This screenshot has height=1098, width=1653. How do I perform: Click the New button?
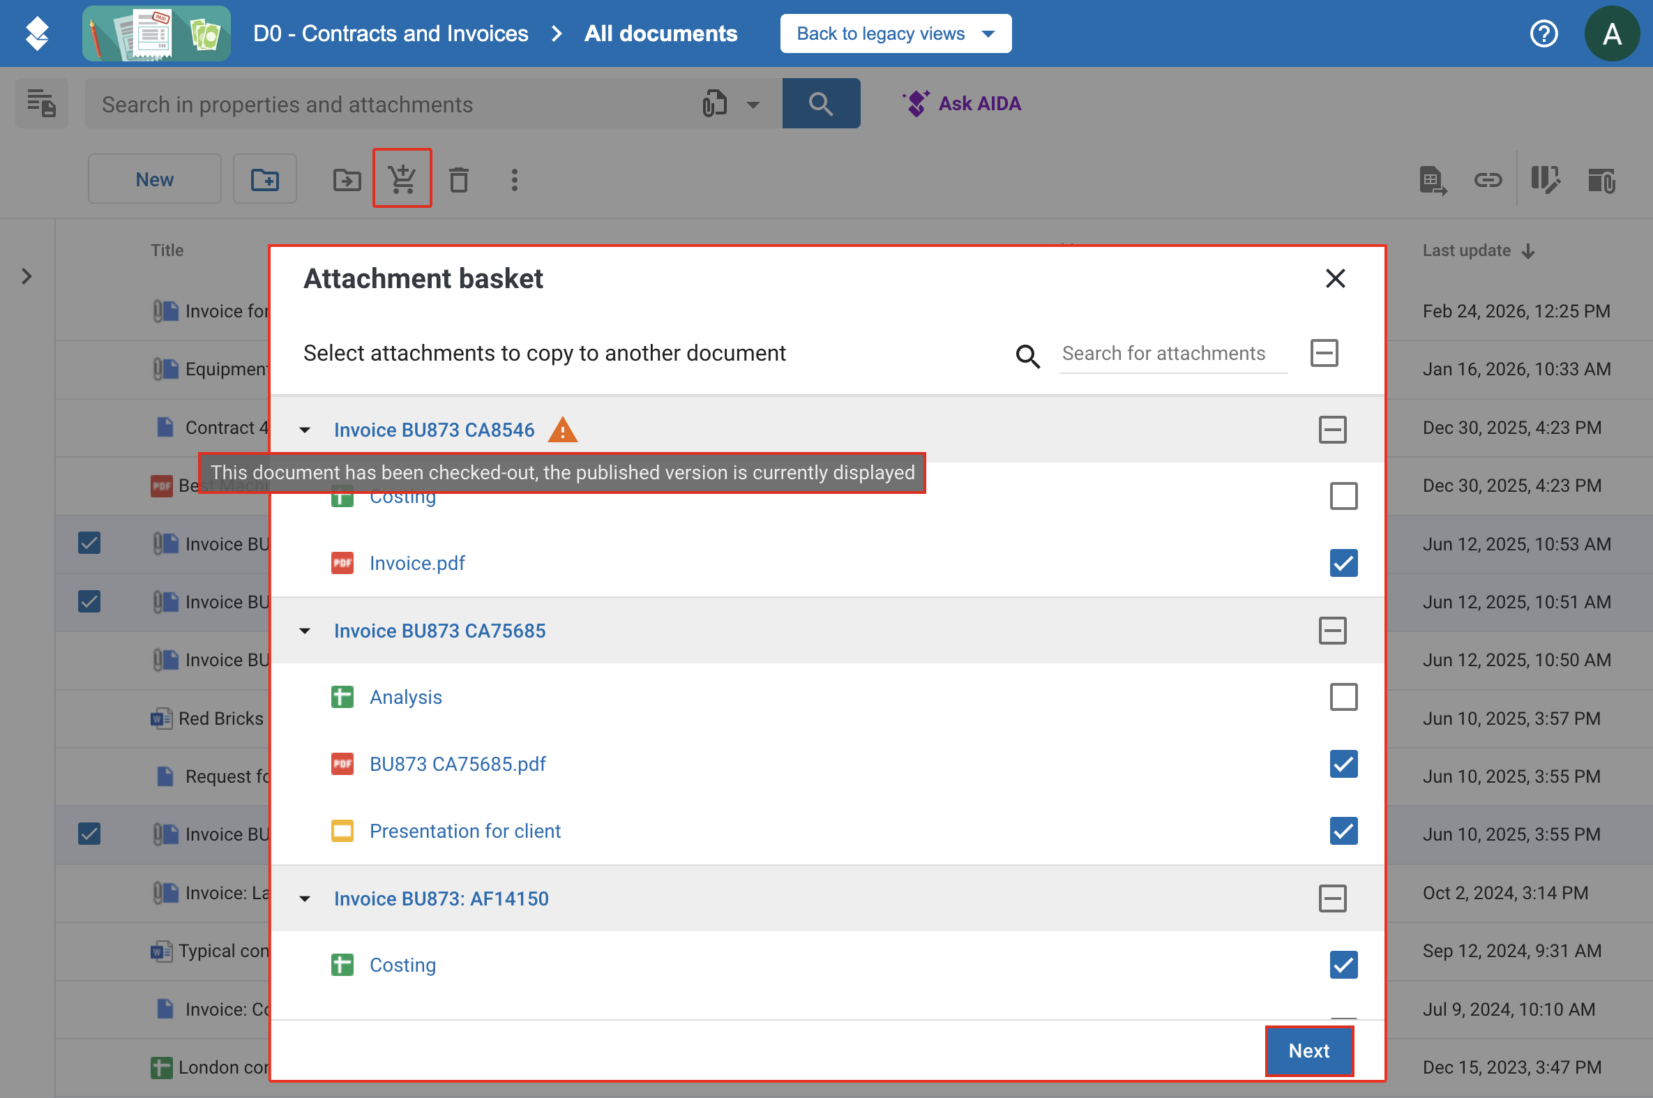155,180
